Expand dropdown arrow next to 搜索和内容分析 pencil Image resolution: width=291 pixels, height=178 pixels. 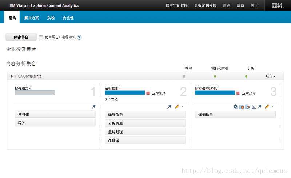pyautogui.click(x=272, y=106)
